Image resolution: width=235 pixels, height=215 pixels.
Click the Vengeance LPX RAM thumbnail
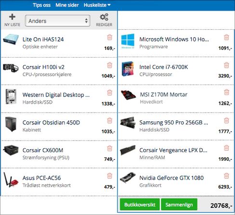pos(128,150)
